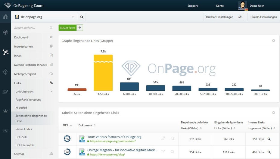Click the 111 Links cell
This screenshot has width=280, height=159.
(229, 152)
